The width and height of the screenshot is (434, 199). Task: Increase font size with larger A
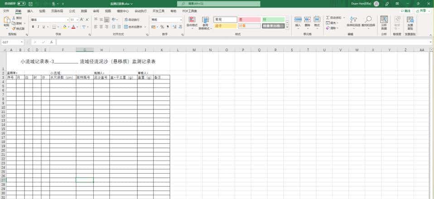pos(82,20)
